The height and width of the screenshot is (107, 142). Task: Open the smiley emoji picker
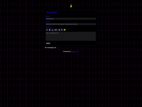(65, 30)
